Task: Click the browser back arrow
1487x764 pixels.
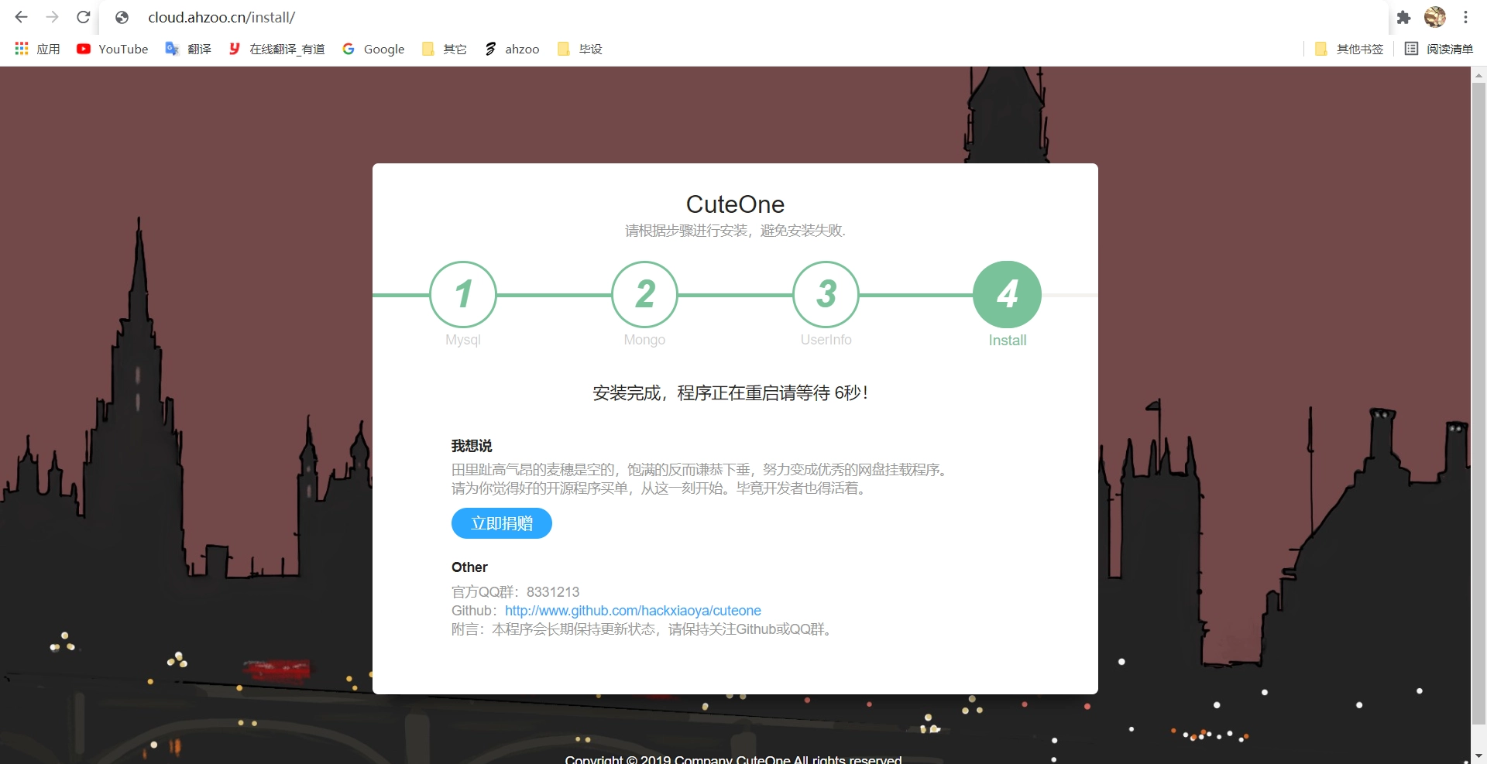Action: tap(21, 17)
